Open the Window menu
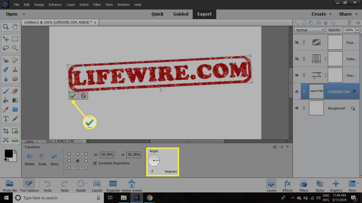The width and height of the screenshot is (362, 203). tap(123, 5)
